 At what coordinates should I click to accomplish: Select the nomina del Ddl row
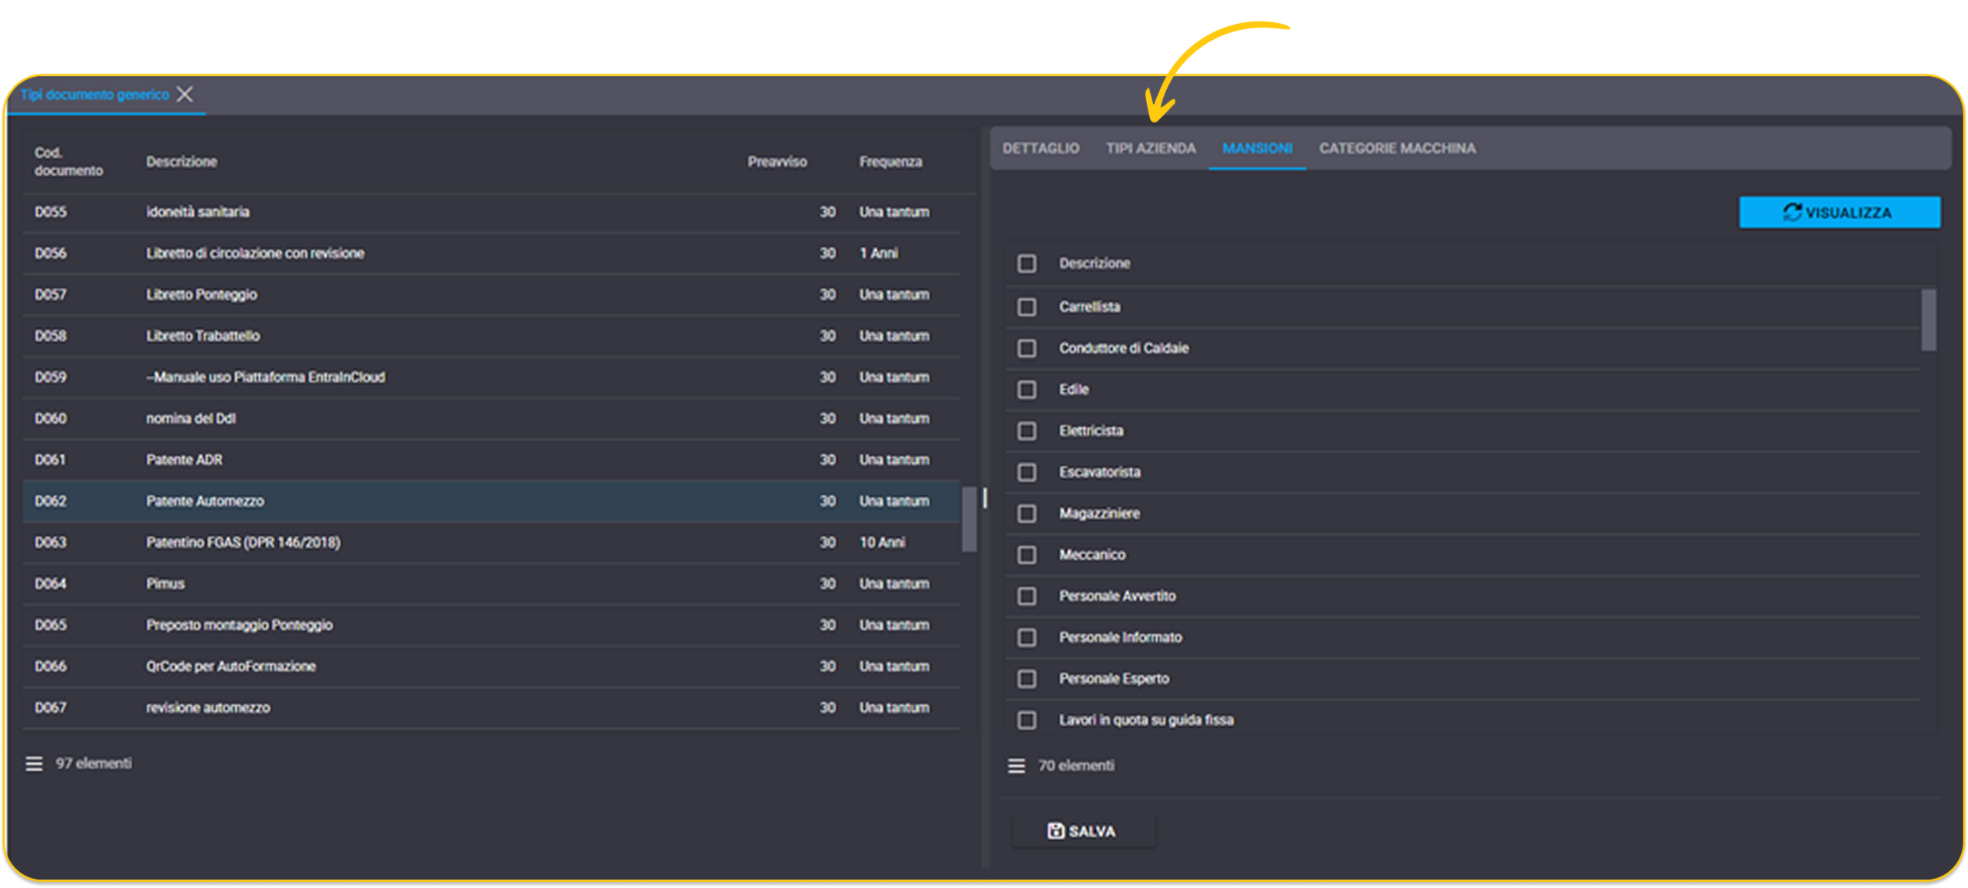491,419
